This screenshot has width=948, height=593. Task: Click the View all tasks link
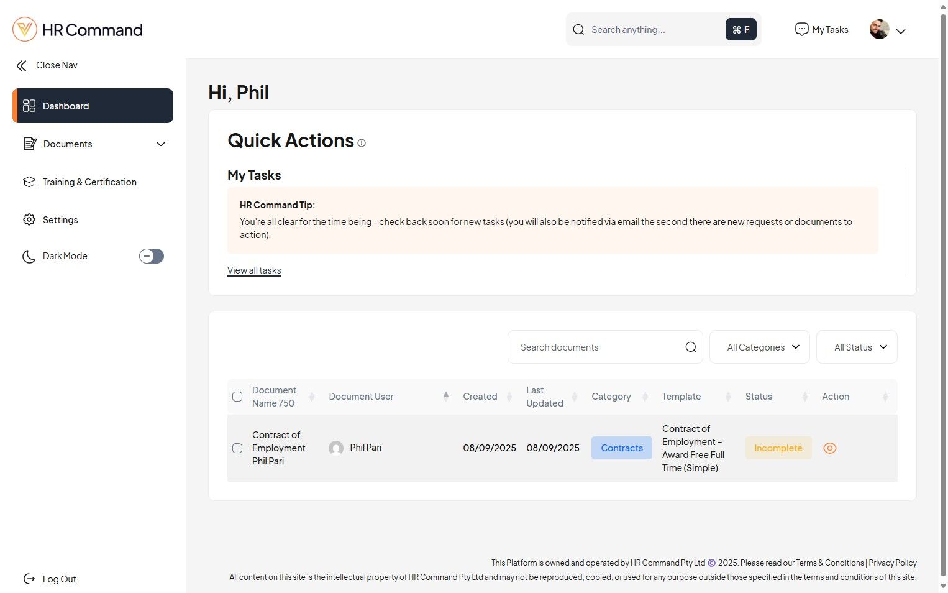254,270
